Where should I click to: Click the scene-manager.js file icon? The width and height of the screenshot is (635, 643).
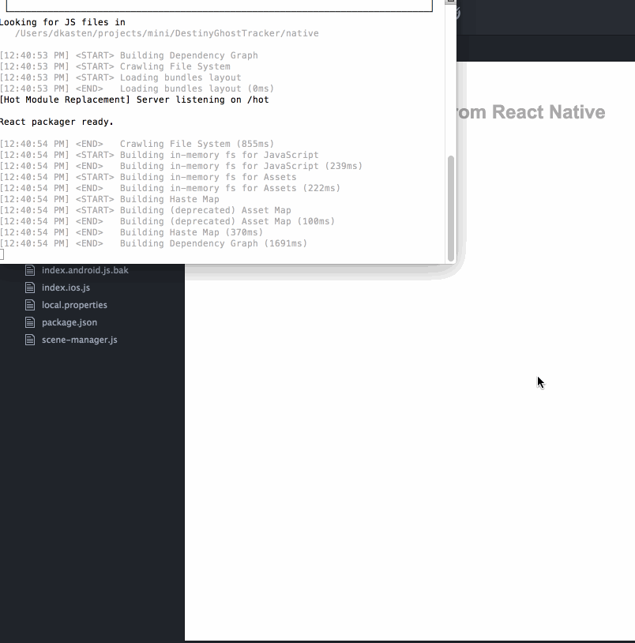click(30, 340)
